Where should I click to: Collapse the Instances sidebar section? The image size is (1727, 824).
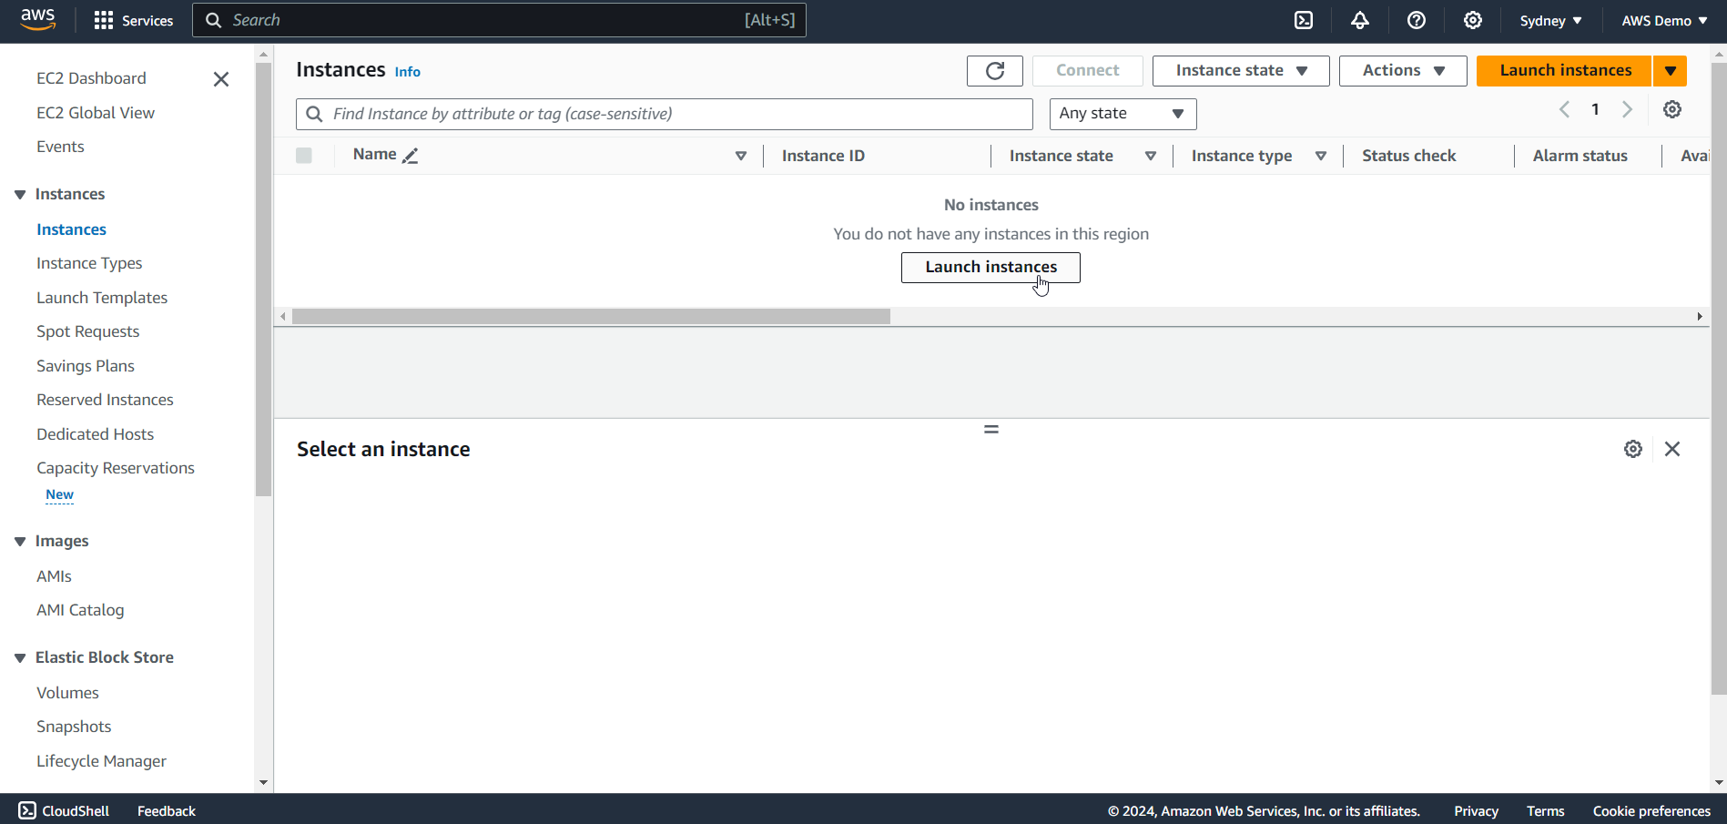tap(20, 194)
